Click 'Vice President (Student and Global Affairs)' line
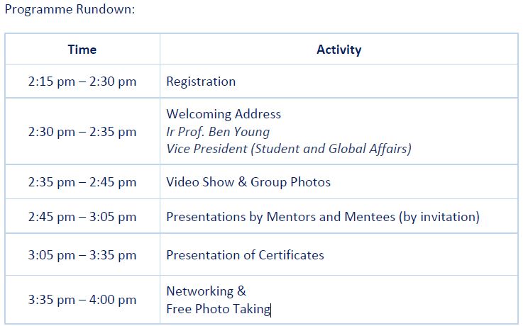Image resolution: width=528 pixels, height=326 pixels. [289, 149]
